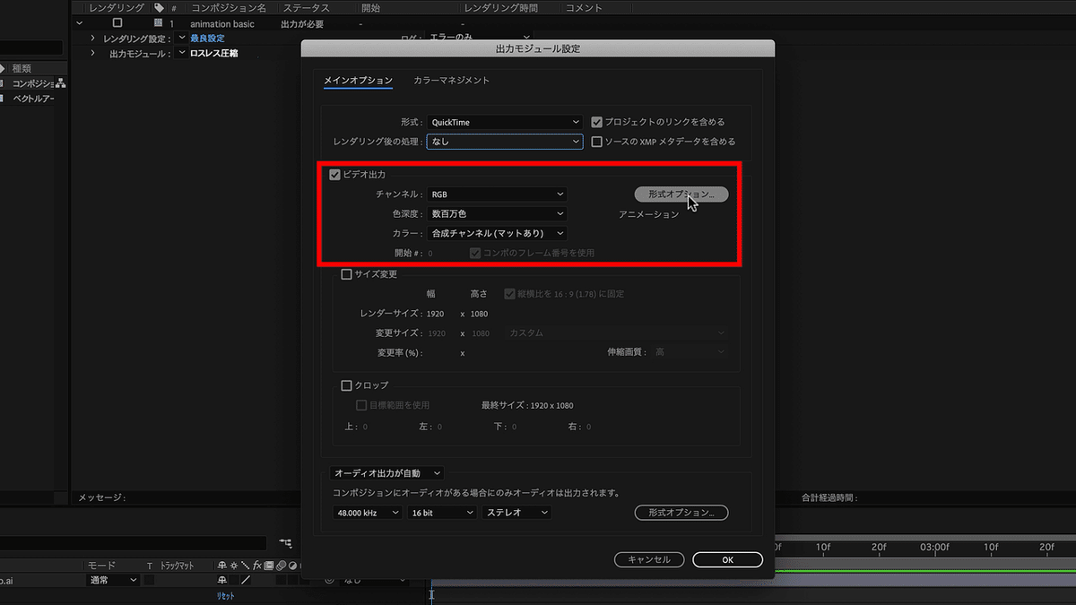Click the label tag icon in render queue header
Screen dimensions: 1076x605
(x=158, y=7)
